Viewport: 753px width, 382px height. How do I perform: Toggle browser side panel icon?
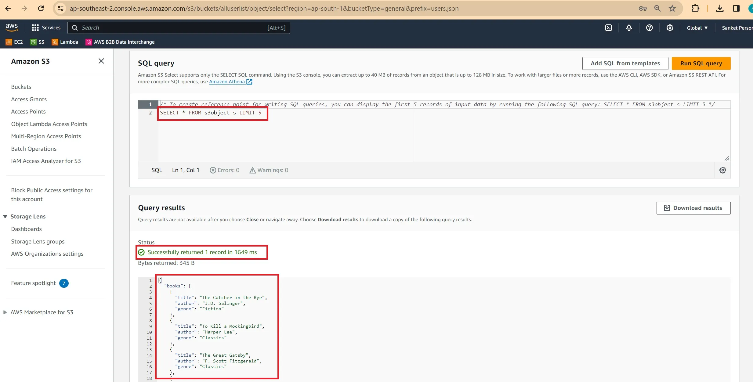(x=736, y=9)
